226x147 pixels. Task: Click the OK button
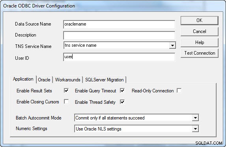[x=199, y=20]
